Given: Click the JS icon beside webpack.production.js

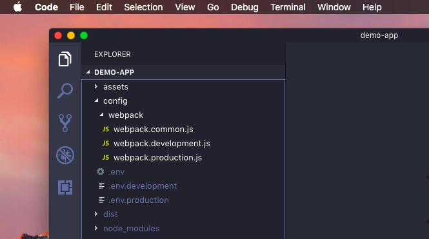Looking at the screenshot, I should pos(106,158).
